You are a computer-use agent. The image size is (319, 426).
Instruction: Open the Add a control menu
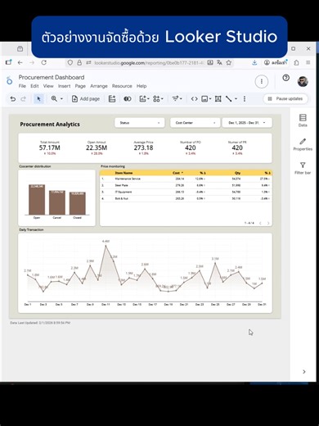click(177, 99)
